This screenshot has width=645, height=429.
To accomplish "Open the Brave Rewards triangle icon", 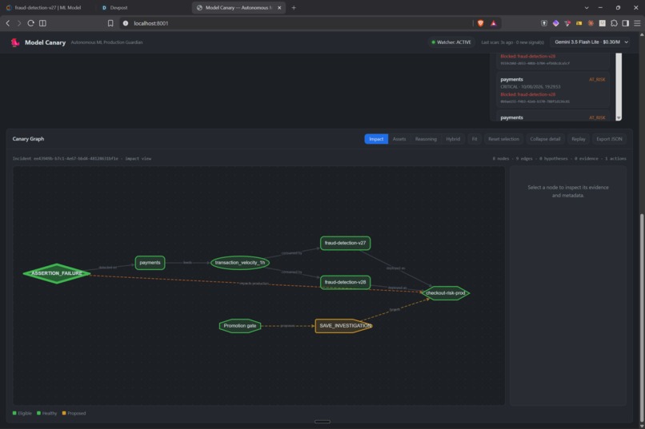I will click(494, 23).
